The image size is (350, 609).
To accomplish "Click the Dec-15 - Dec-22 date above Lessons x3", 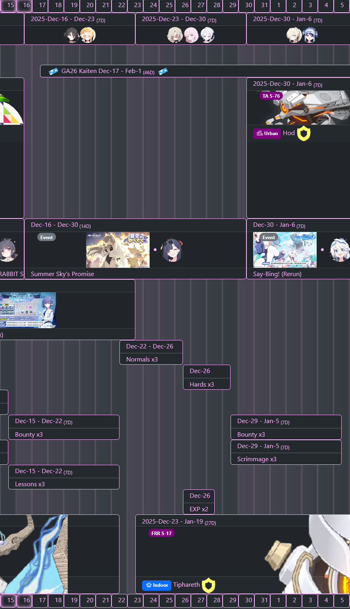I will pos(44,472).
